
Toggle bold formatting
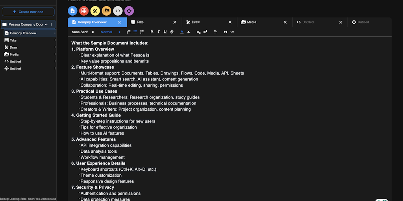(x=152, y=32)
